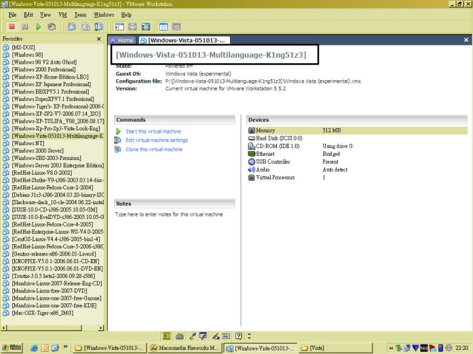Open the Help menu
The width and height of the screenshot is (473, 354).
(x=127, y=15)
